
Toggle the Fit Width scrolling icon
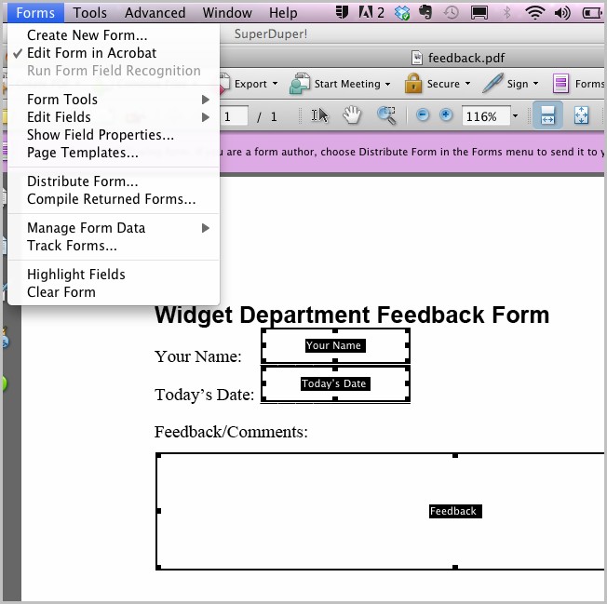click(x=547, y=115)
